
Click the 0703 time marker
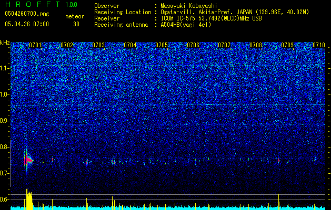[x=98, y=45]
